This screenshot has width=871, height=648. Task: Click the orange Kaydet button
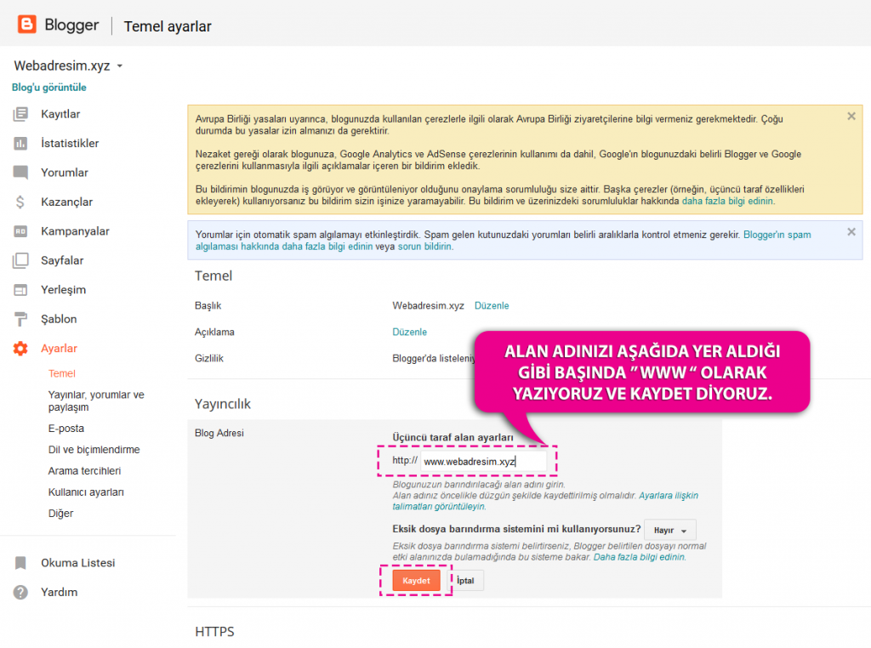point(416,580)
